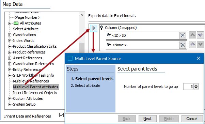Select Multi level Parent attributes item
205x124 pixels.
(36, 87)
